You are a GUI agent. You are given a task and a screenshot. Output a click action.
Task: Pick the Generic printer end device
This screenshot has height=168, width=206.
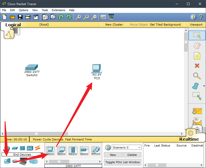coord(84,151)
